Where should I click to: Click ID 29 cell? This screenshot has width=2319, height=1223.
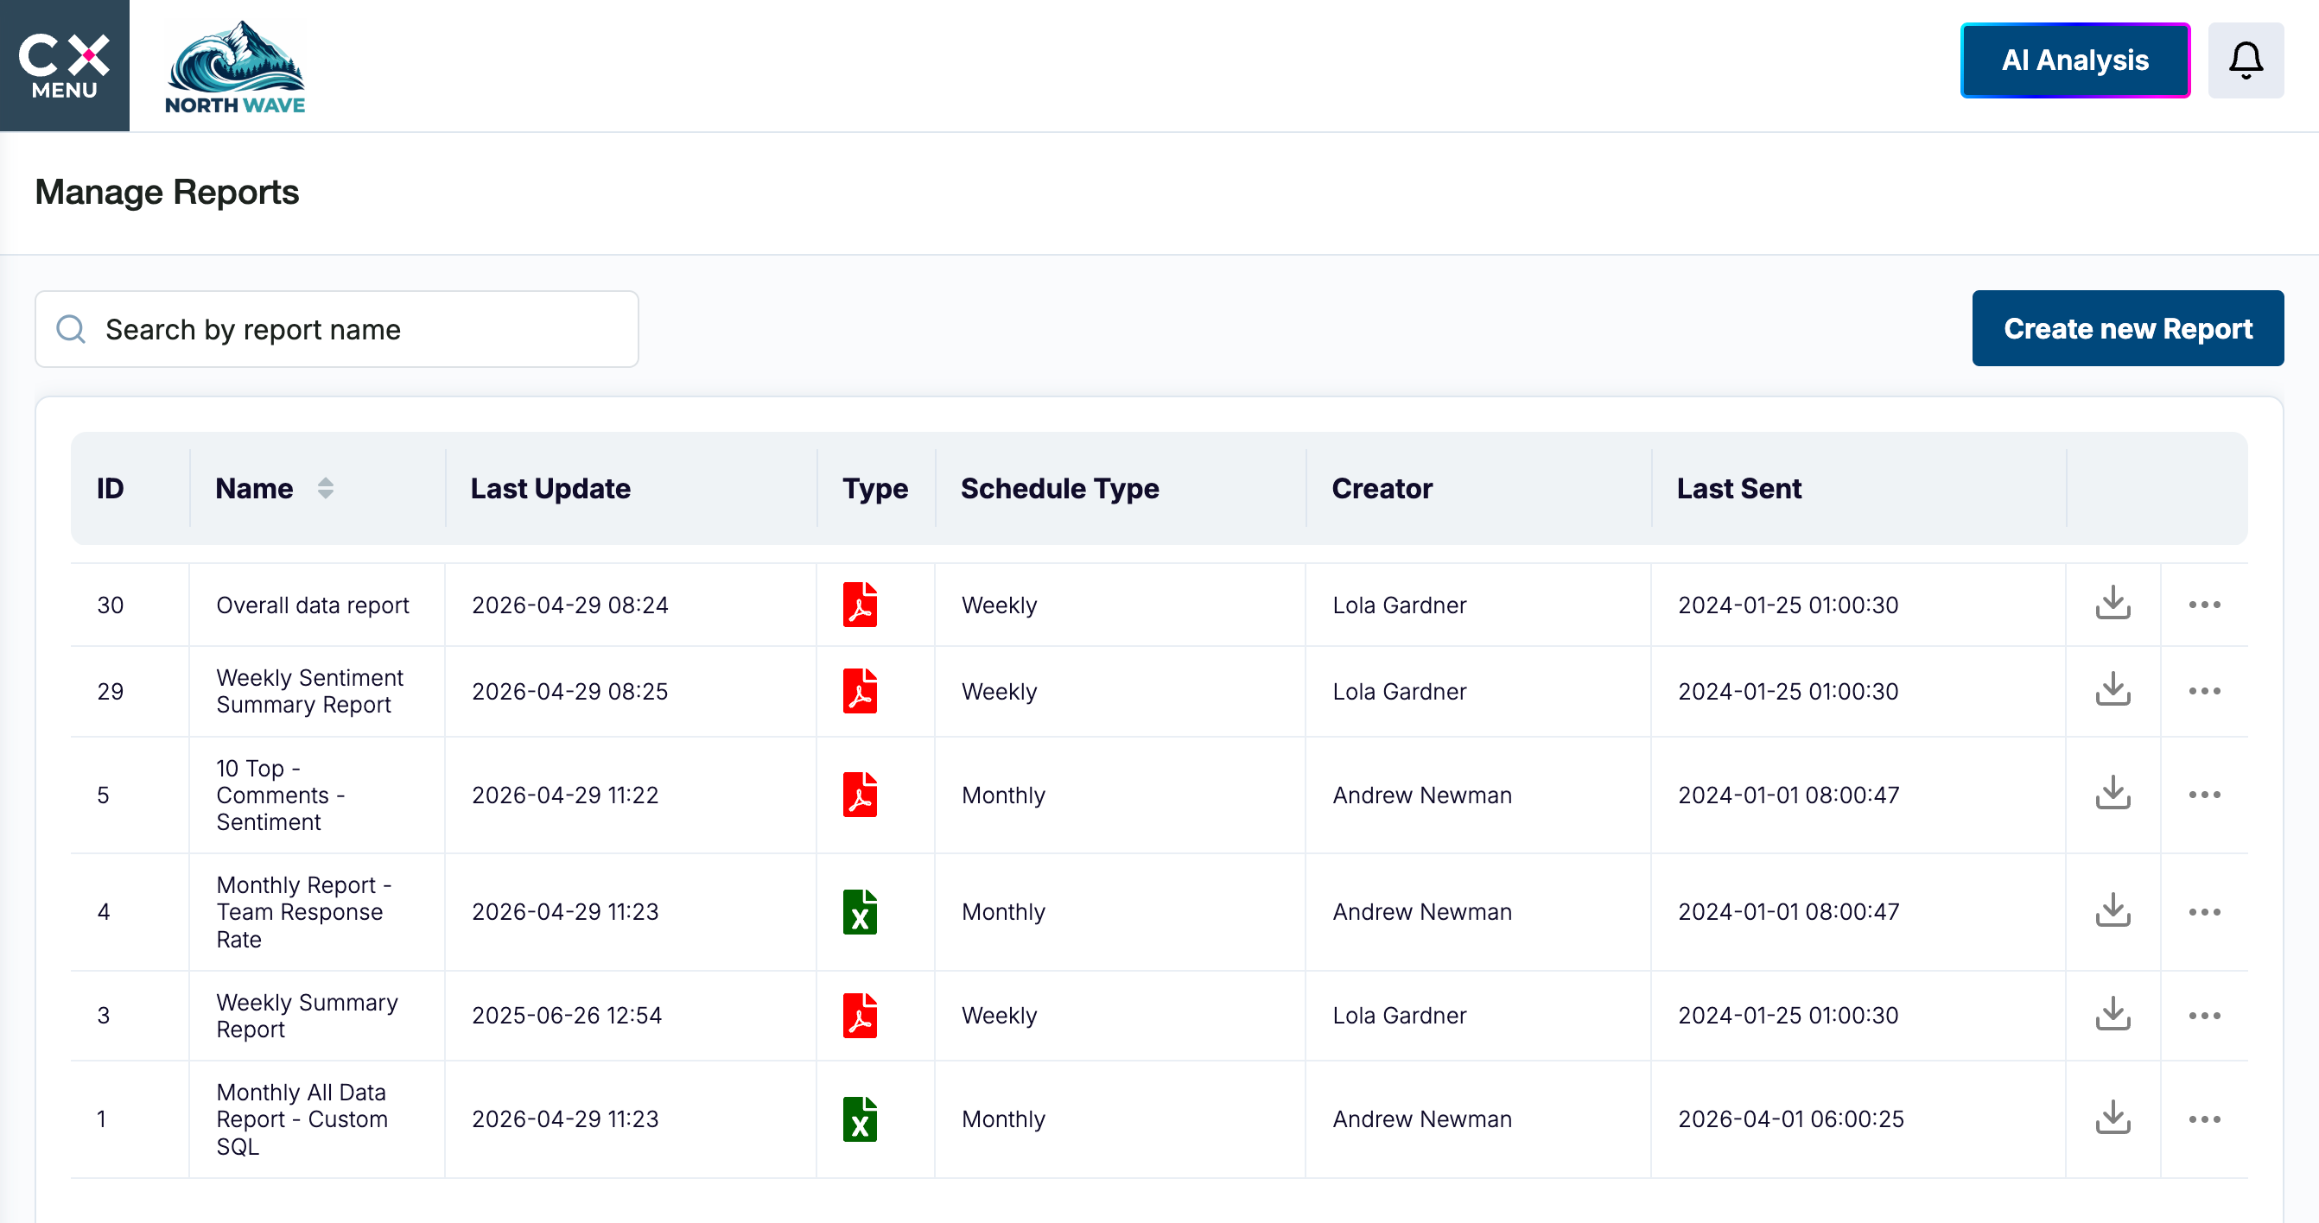click(x=110, y=691)
